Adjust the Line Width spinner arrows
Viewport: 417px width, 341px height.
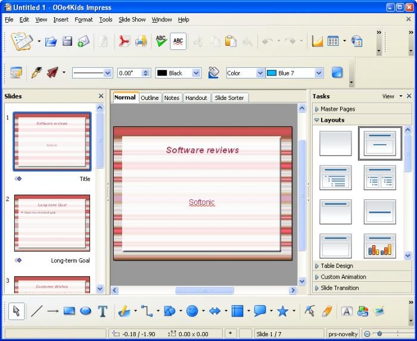tap(145, 73)
